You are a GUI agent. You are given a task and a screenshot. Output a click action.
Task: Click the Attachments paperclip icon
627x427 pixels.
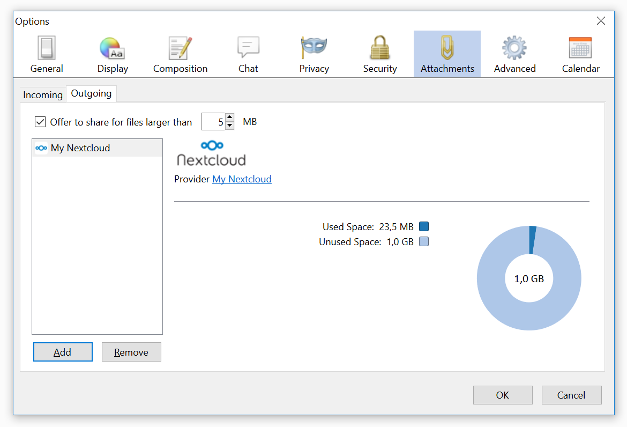tap(447, 53)
